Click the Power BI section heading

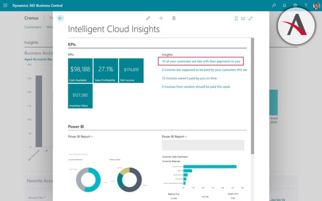coord(76,127)
